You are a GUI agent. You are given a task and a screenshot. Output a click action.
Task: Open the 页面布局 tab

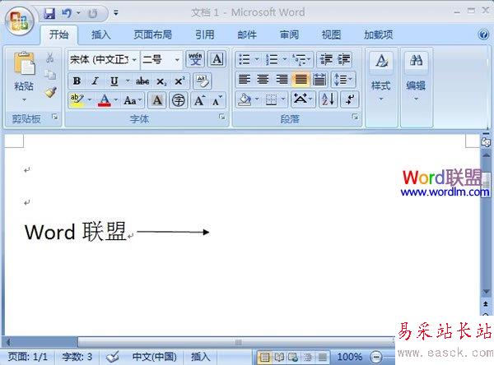(153, 35)
